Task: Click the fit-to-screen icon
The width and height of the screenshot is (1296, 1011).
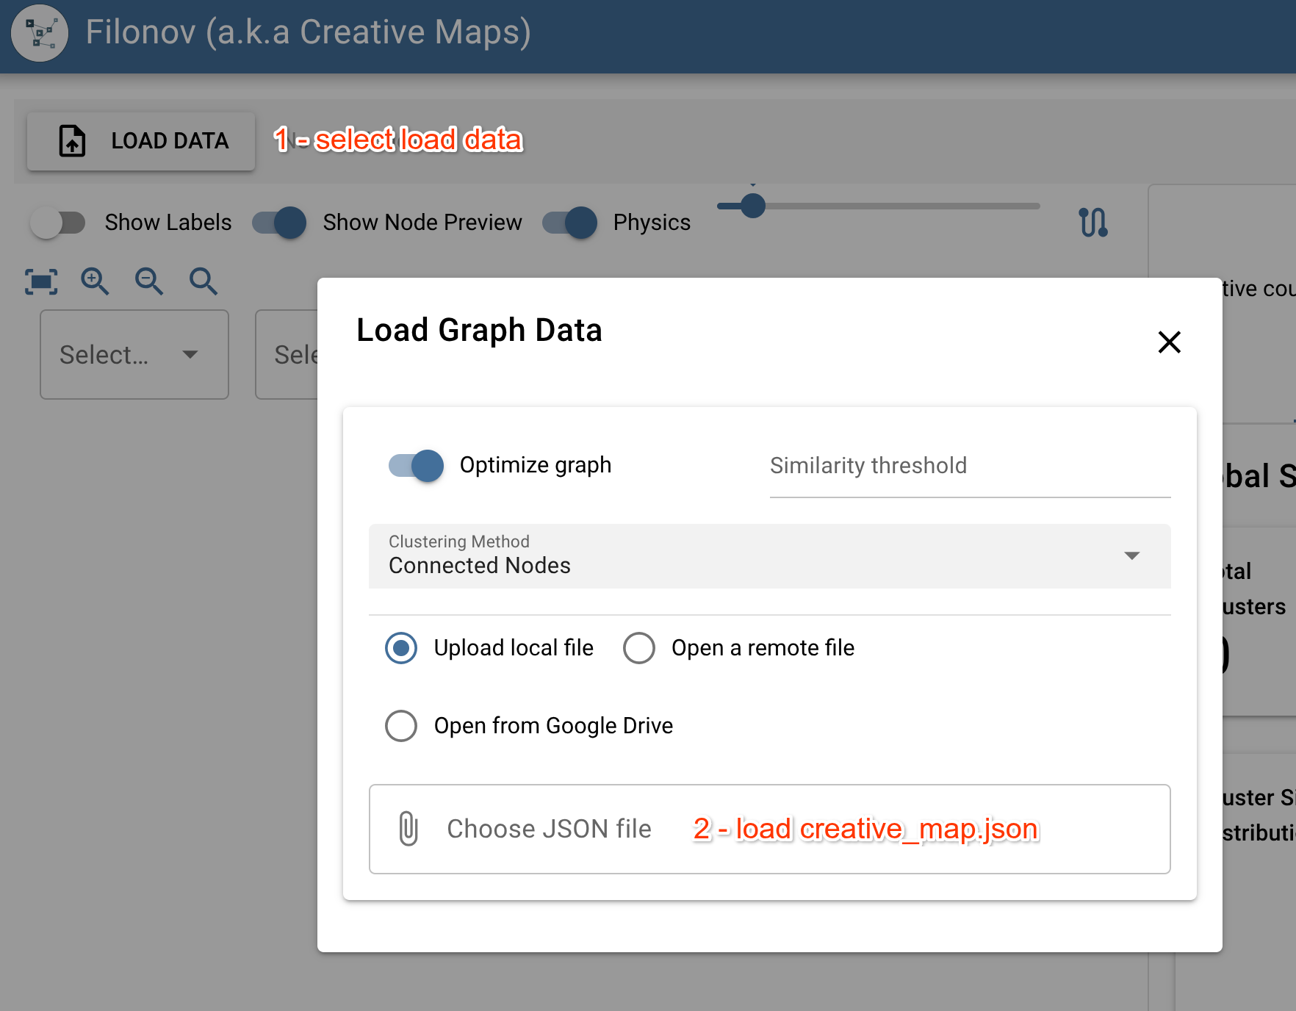Action: pyautogui.click(x=41, y=281)
